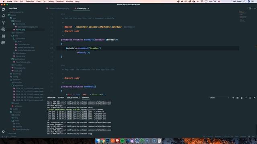Open the Extensions view in the activity bar
257x144 pixels.
[3, 36]
